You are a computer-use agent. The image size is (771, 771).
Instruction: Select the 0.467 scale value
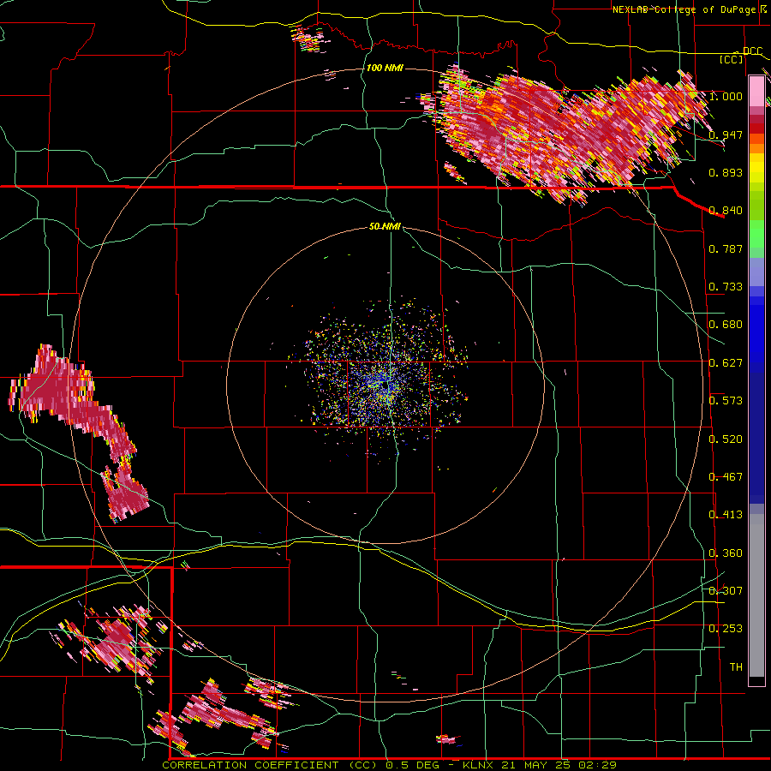coord(726,477)
